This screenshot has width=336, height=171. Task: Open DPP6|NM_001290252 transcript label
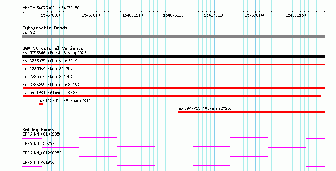(42, 153)
